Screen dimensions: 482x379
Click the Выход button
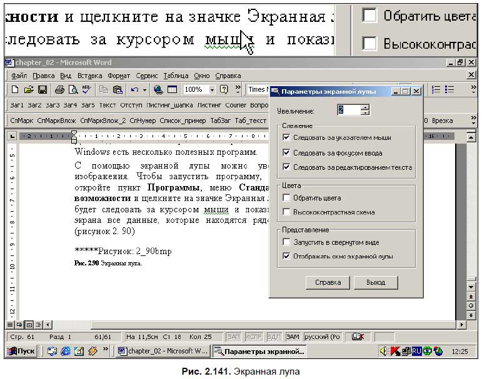click(x=376, y=282)
